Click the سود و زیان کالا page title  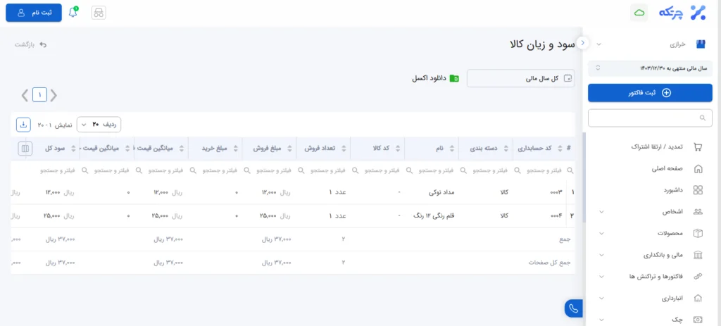543,44
